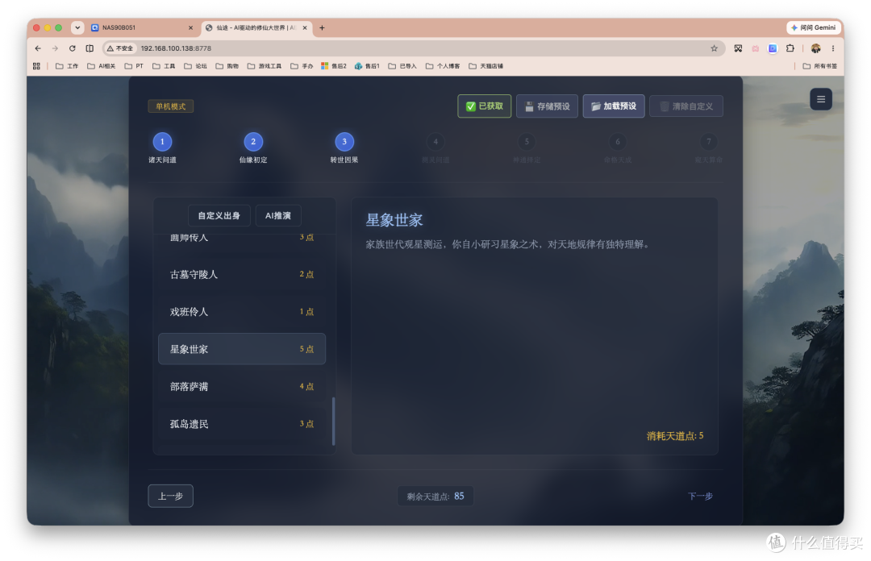Viewport: 871px width, 561px height.
Task: Select the 星象世家 origin
Action: coord(242,349)
